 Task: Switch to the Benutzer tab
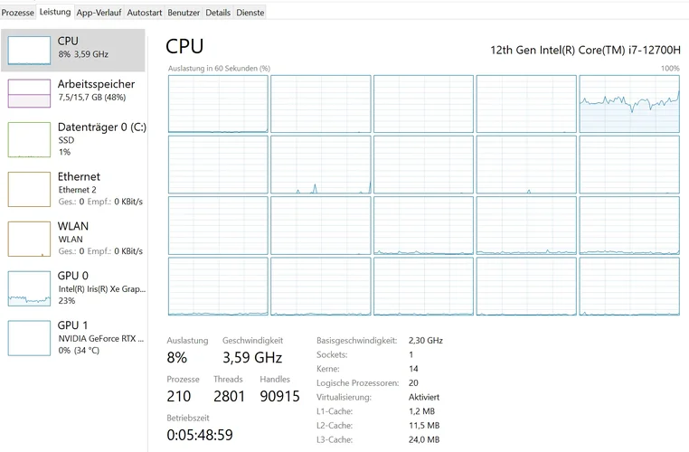click(184, 13)
